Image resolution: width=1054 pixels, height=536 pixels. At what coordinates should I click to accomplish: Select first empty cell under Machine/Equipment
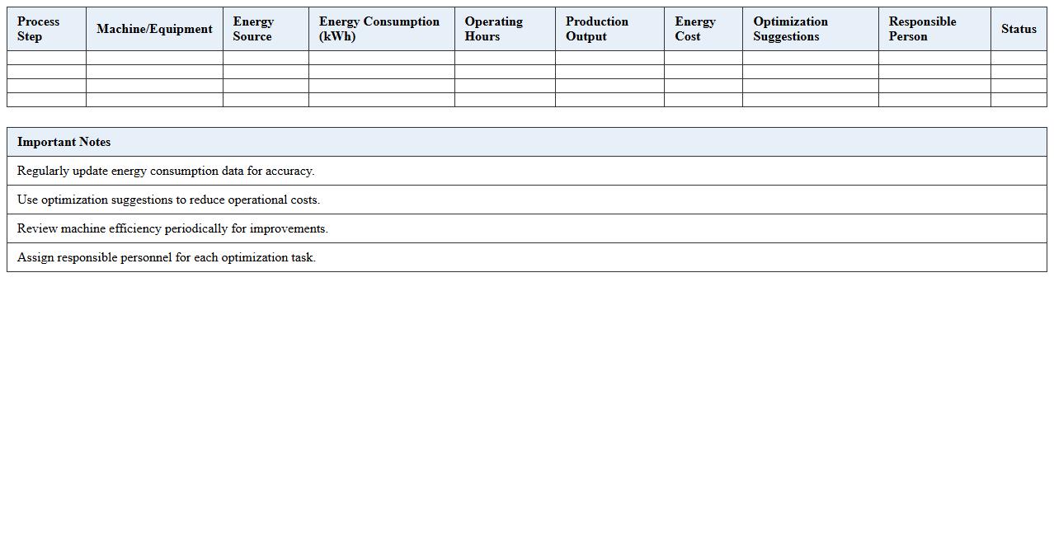point(154,58)
